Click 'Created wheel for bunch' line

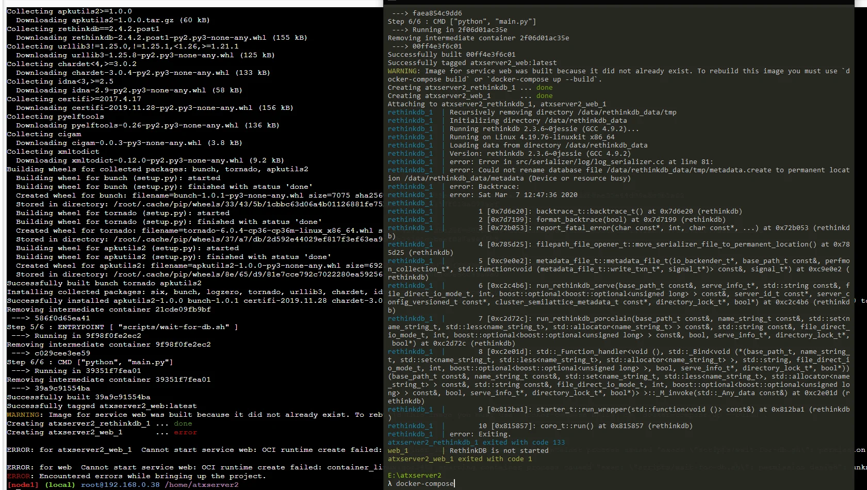point(199,195)
